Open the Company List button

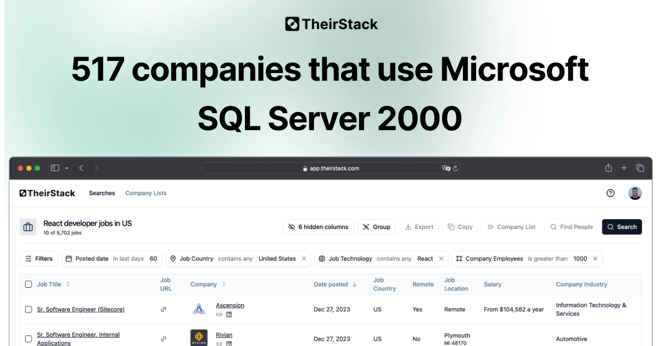(511, 227)
